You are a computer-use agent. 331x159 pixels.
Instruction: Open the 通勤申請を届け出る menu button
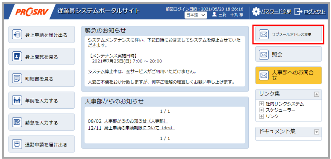coord(41,144)
